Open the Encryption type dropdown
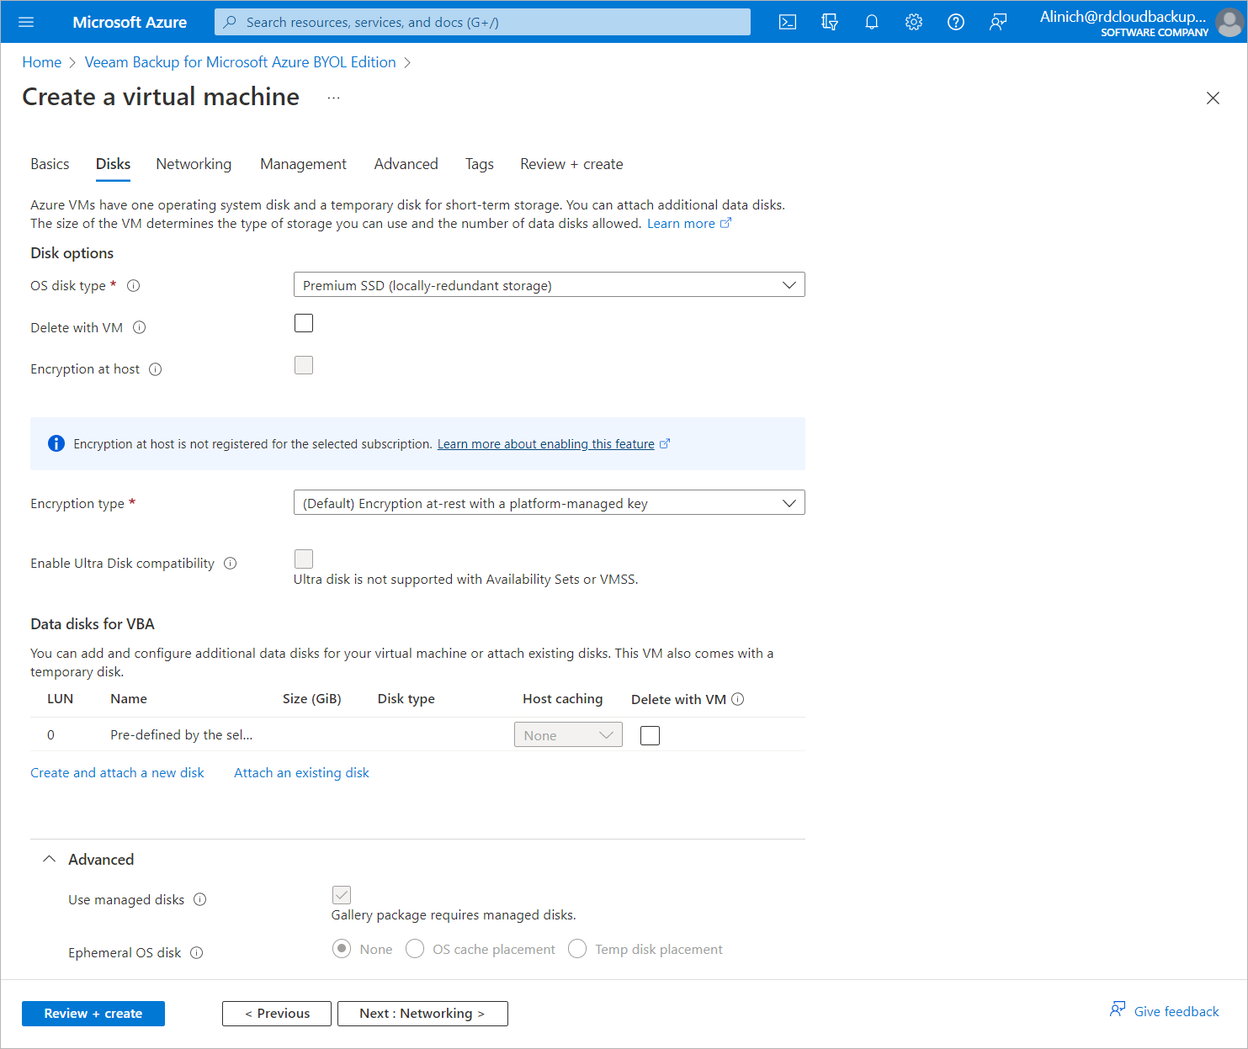1248x1049 pixels. (x=549, y=503)
